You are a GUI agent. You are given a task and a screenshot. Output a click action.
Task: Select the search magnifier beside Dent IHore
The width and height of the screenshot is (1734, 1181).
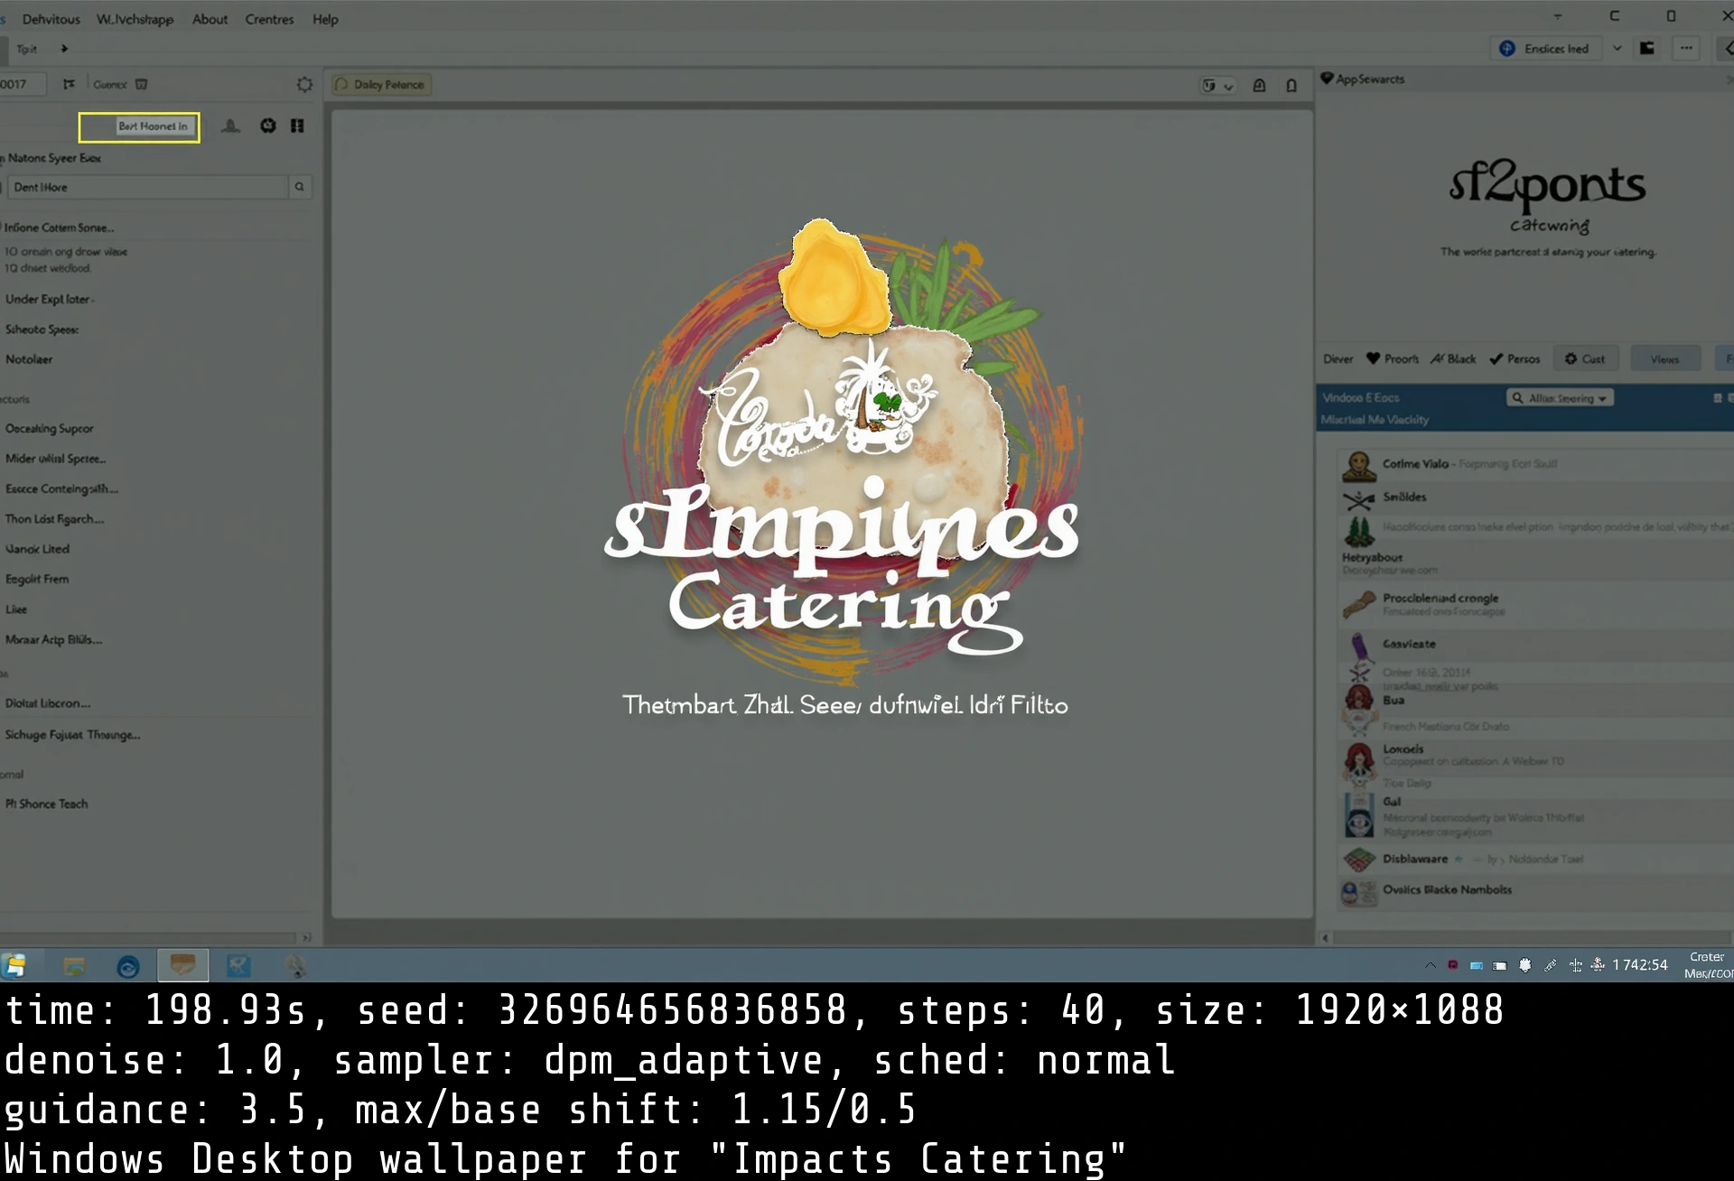[298, 187]
